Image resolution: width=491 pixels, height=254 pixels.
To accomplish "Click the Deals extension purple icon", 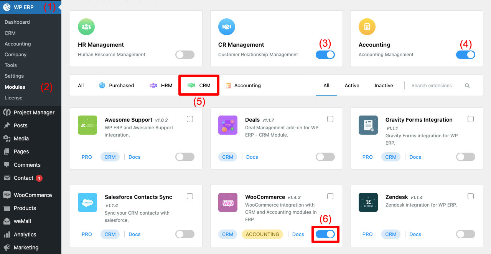I will click(x=228, y=125).
